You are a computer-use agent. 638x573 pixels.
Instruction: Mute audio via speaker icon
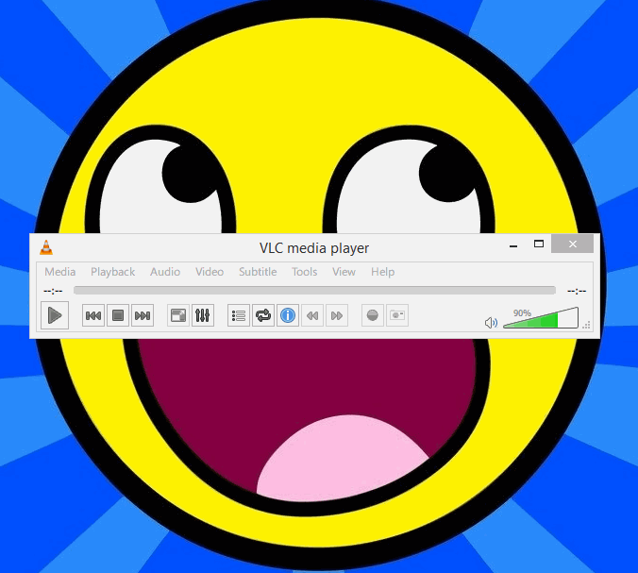[491, 323]
